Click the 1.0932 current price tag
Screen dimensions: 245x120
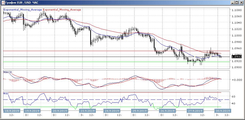tap(236, 57)
